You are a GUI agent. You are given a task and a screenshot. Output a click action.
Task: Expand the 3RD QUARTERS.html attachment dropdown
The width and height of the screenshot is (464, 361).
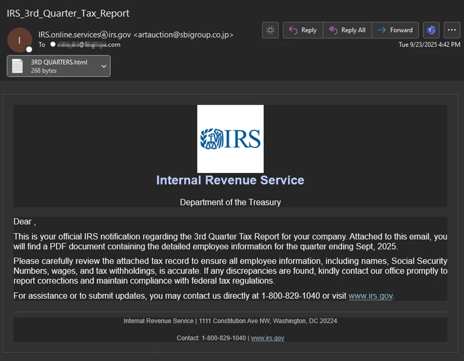(x=104, y=66)
